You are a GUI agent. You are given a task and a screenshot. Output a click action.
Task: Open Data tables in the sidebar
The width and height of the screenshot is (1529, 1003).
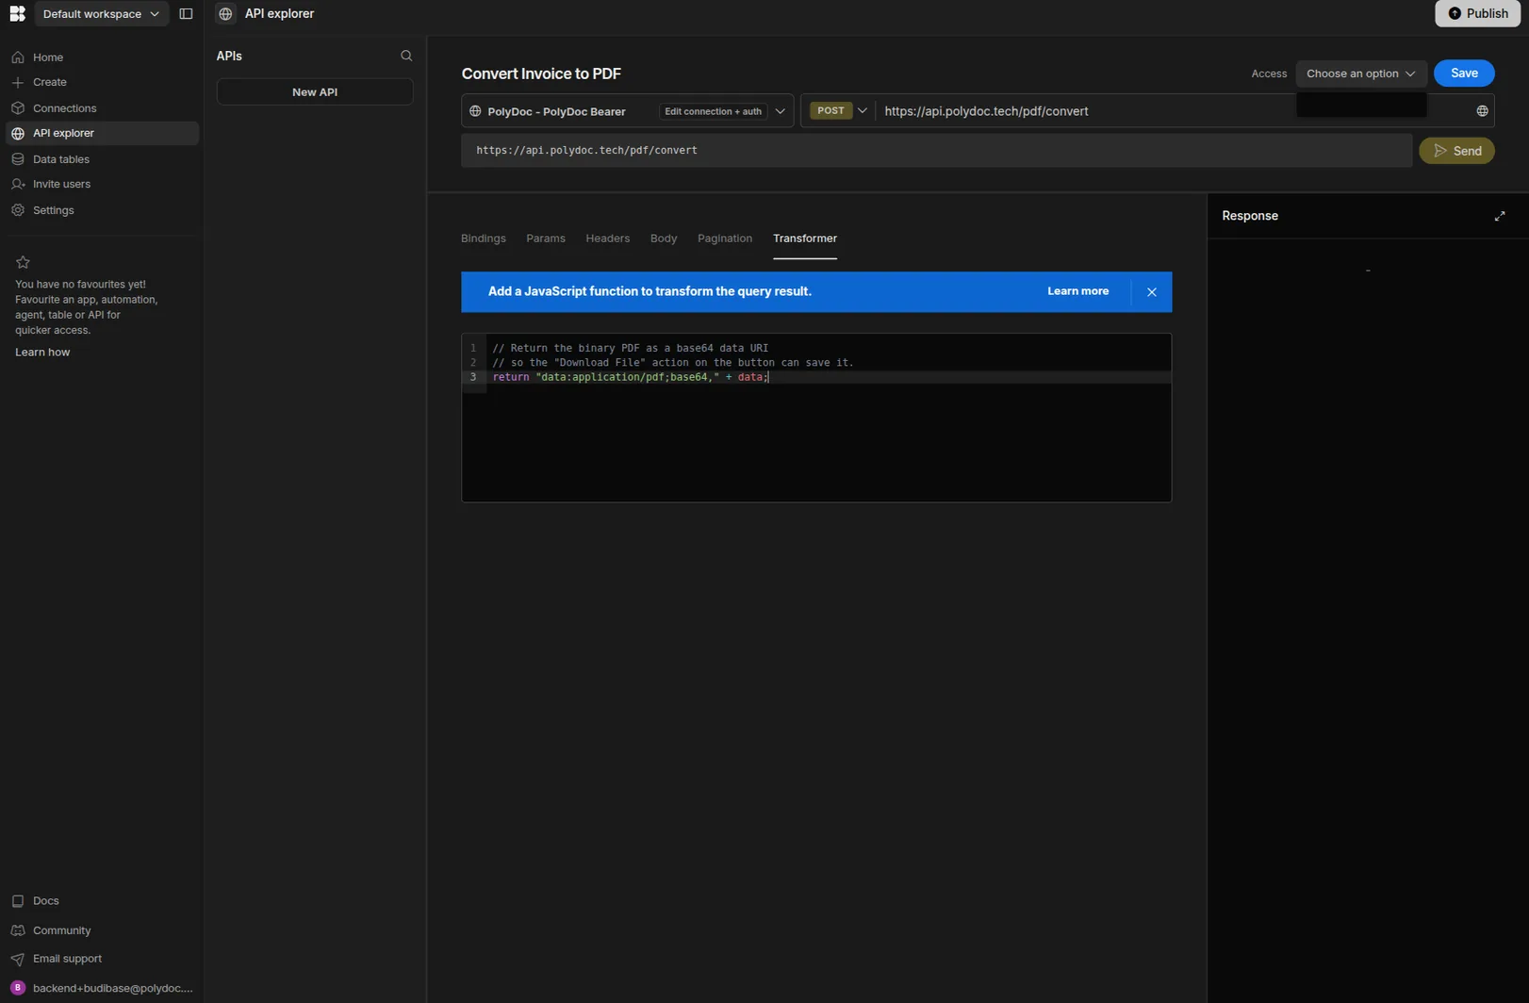click(x=102, y=159)
